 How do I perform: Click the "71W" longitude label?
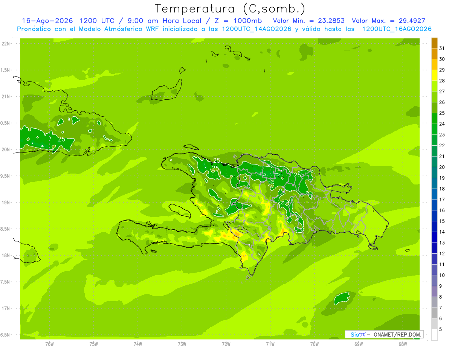click(x=270, y=344)
